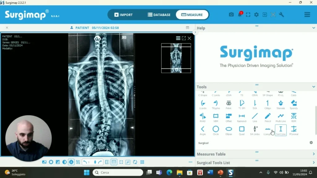The width and height of the screenshot is (317, 178).
Task: Pick the Pencil tool
Action: (268, 118)
